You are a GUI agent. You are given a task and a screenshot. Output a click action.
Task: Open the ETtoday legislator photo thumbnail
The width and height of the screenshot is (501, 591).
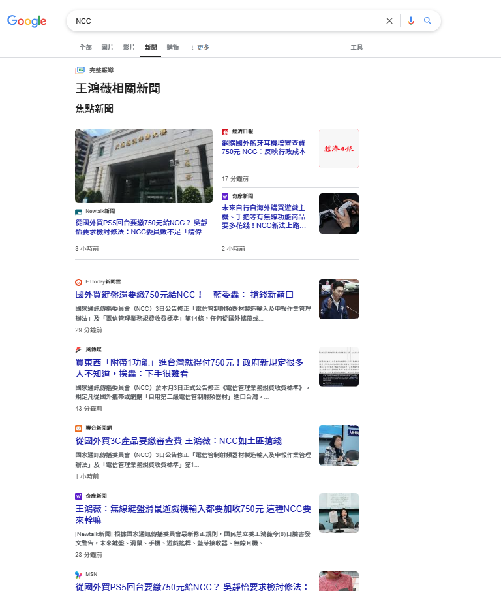coord(339,299)
